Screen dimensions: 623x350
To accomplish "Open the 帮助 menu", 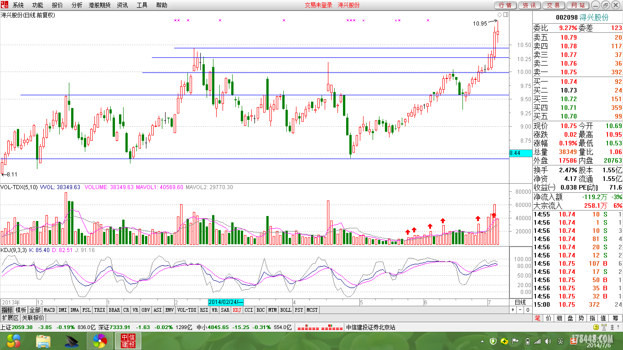I will tap(162, 5).
